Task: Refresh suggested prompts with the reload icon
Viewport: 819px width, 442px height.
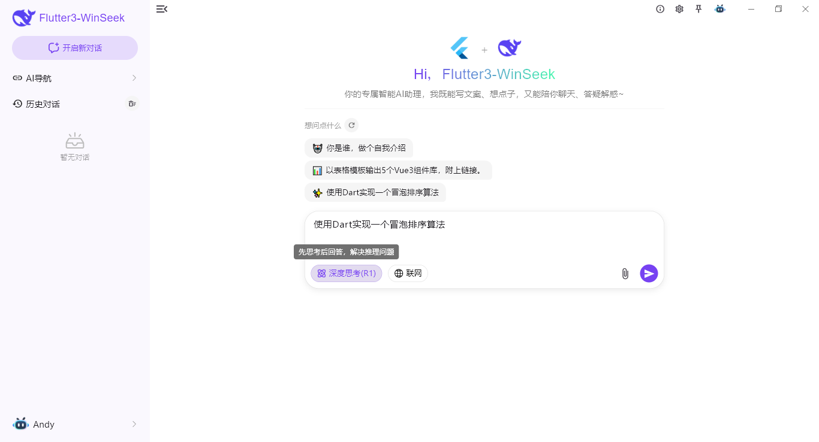Action: (x=352, y=125)
